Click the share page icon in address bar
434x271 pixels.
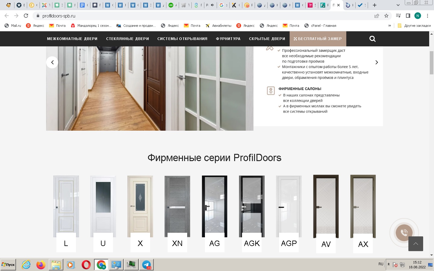(377, 16)
